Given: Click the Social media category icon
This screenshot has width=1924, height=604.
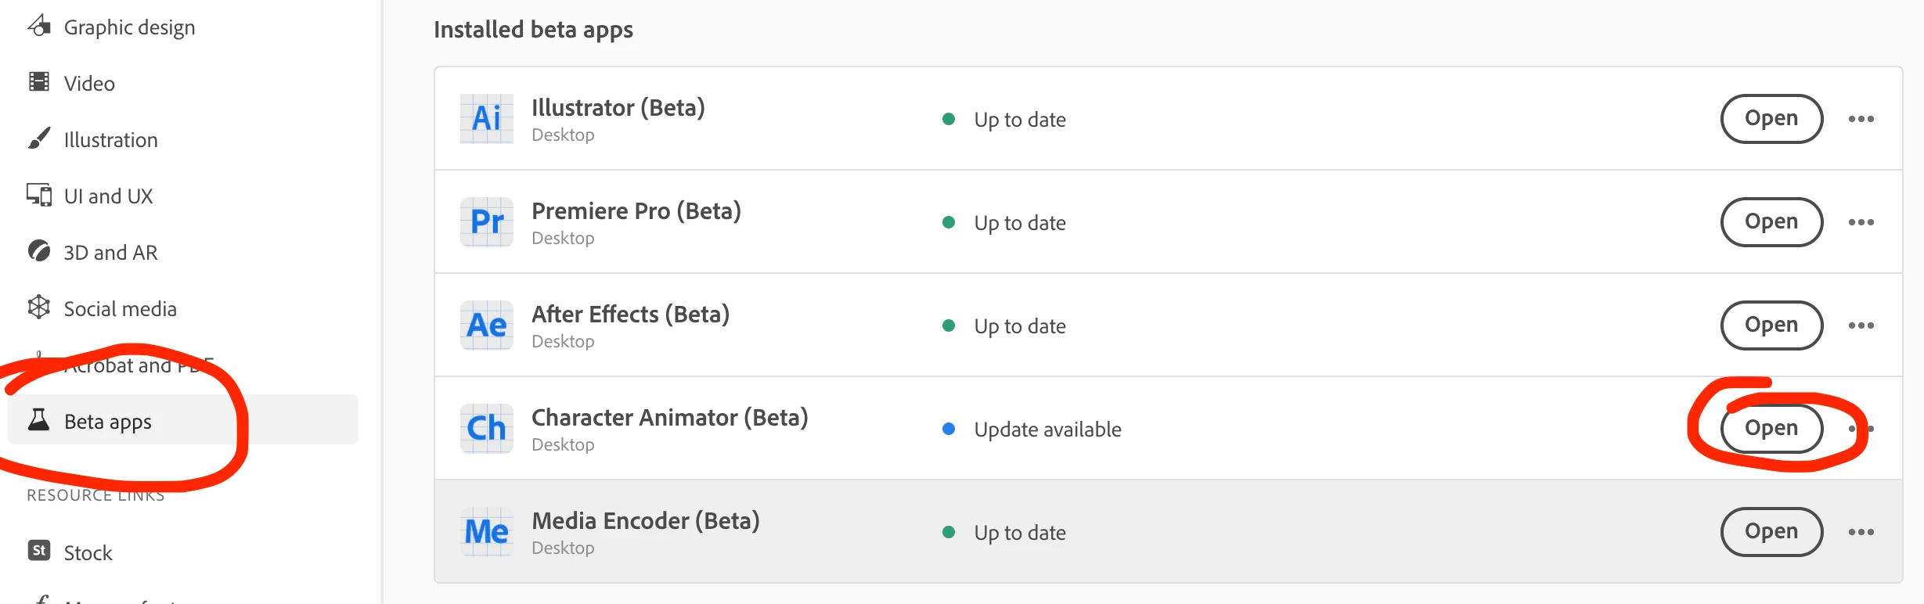Looking at the screenshot, I should 38,307.
